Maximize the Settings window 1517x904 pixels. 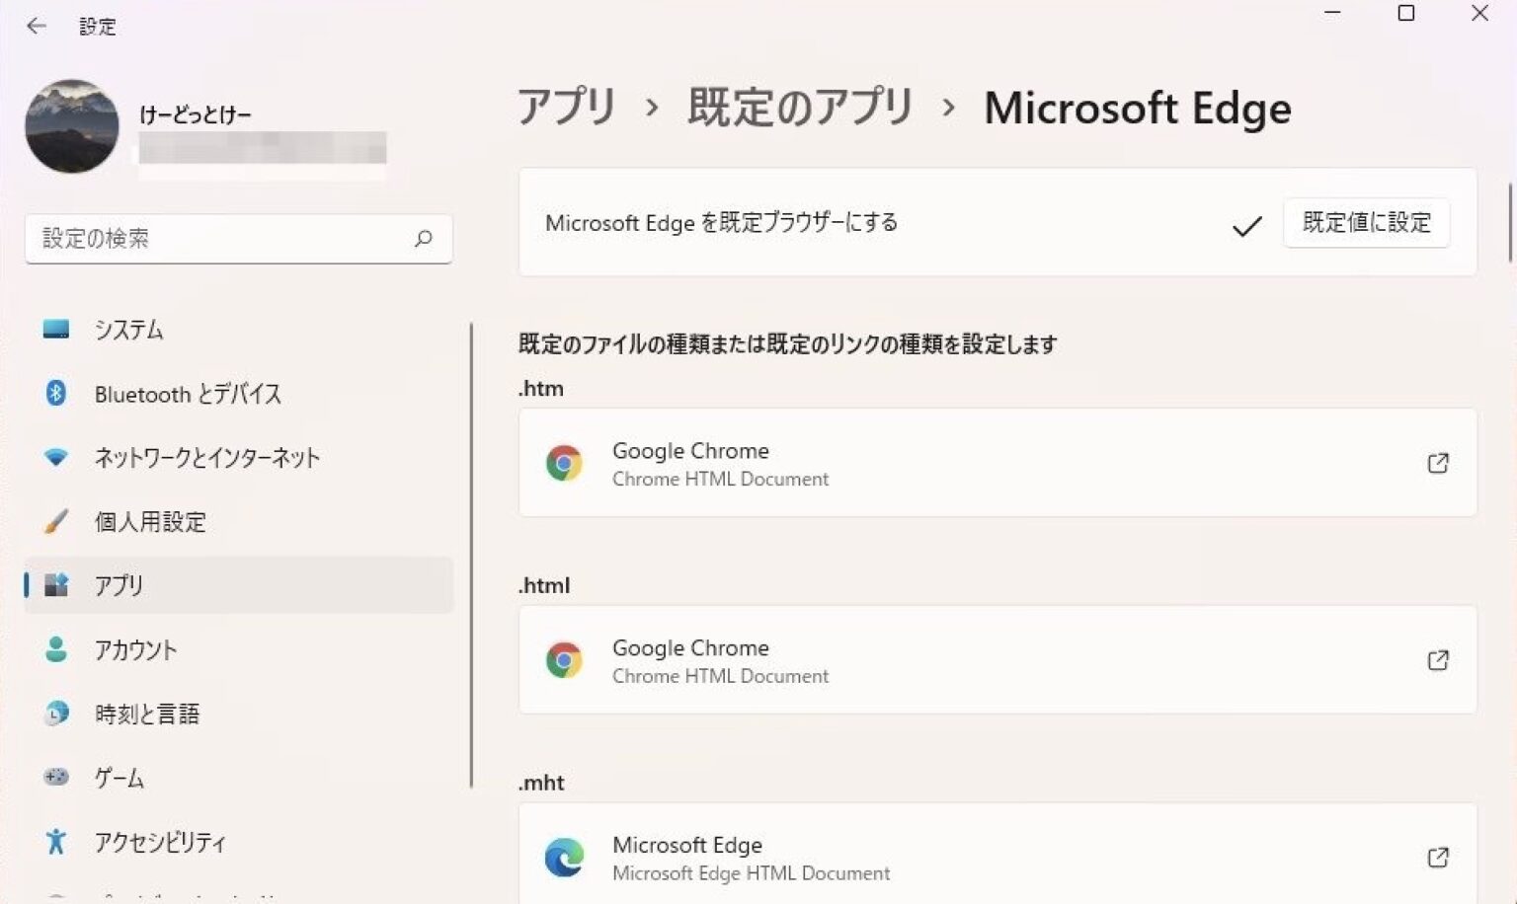coord(1406,14)
